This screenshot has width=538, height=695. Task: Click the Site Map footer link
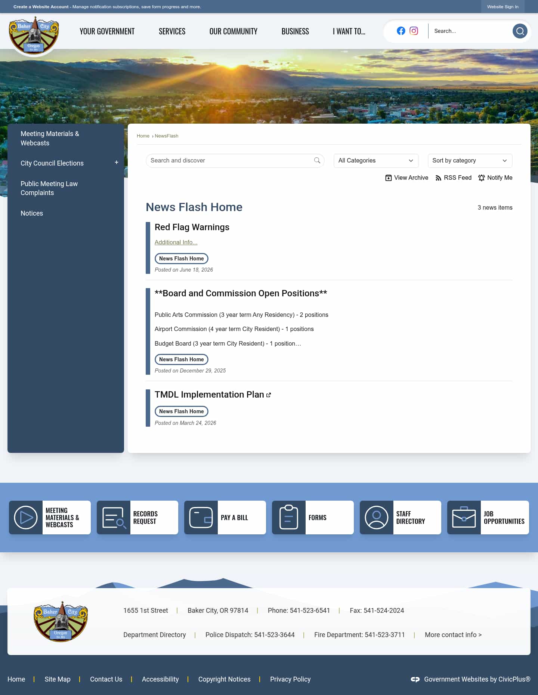click(58, 679)
